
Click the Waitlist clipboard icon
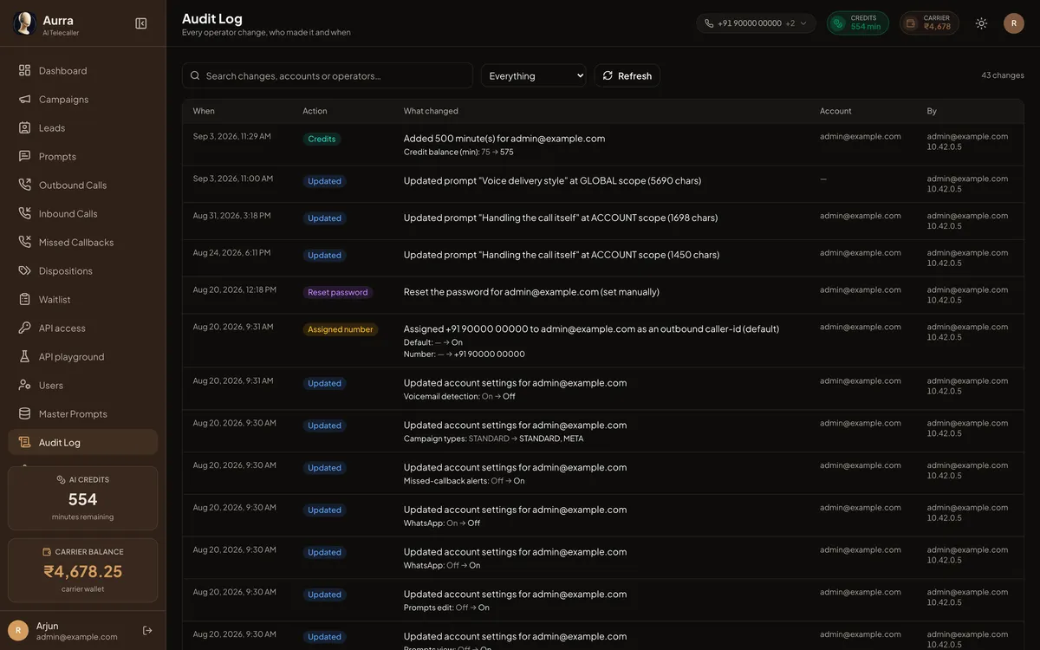[24, 299]
